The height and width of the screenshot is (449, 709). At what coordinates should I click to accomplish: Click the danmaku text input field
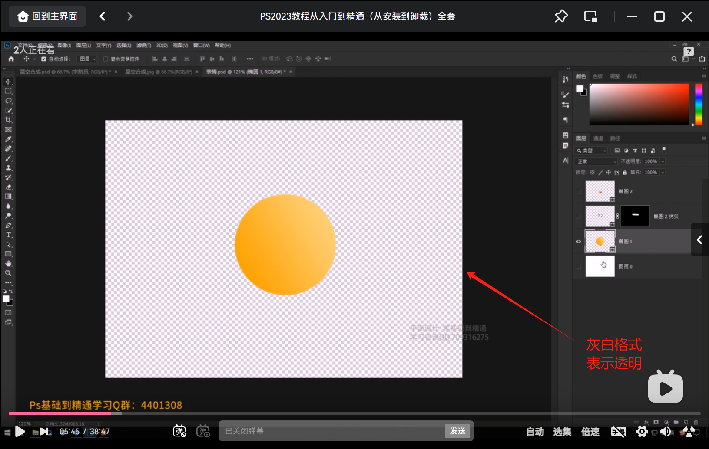pyautogui.click(x=332, y=431)
